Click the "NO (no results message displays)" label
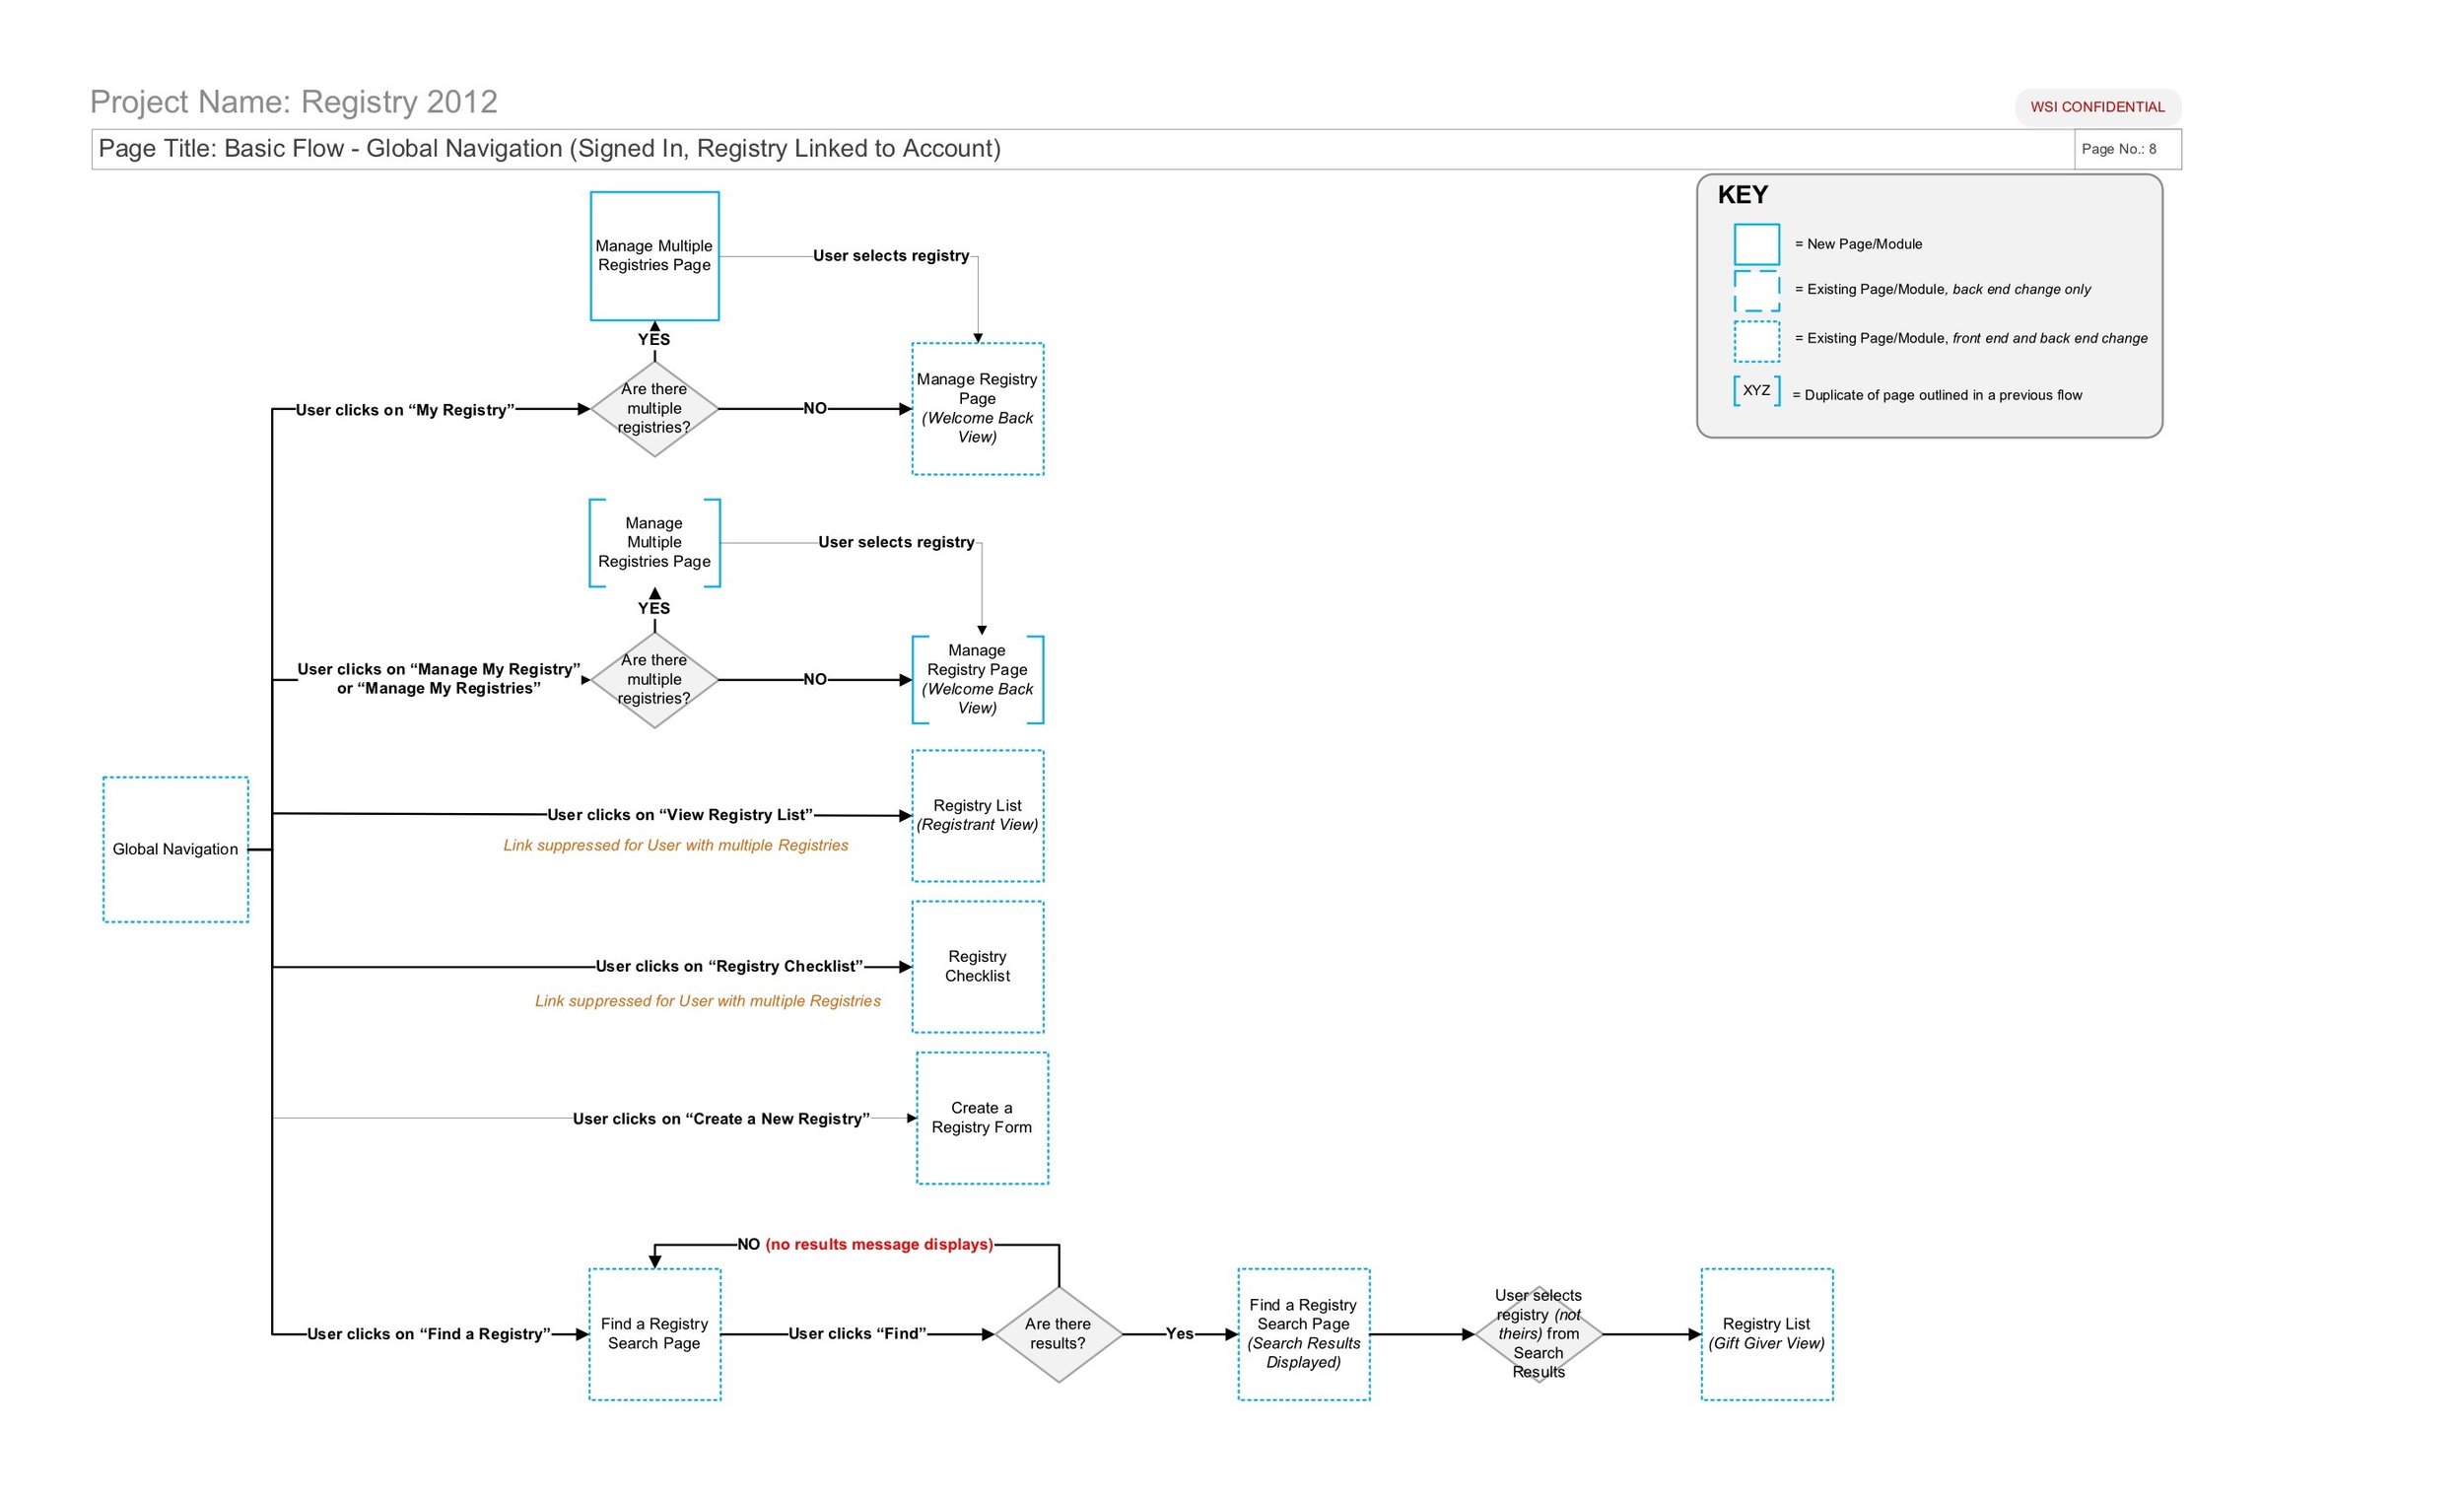The image size is (2464, 1496). point(865,1245)
